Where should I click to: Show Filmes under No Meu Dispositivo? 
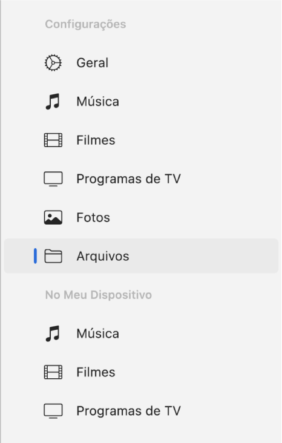(x=141, y=372)
